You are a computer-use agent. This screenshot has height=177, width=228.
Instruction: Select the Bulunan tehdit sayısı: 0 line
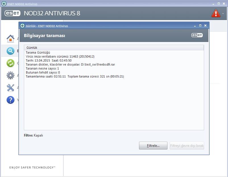43,72
